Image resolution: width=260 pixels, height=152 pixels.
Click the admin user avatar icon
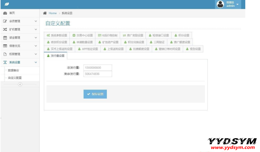tap(220, 4)
